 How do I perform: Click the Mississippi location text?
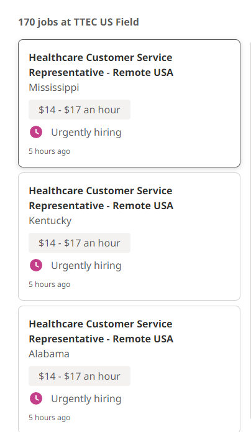tap(54, 88)
